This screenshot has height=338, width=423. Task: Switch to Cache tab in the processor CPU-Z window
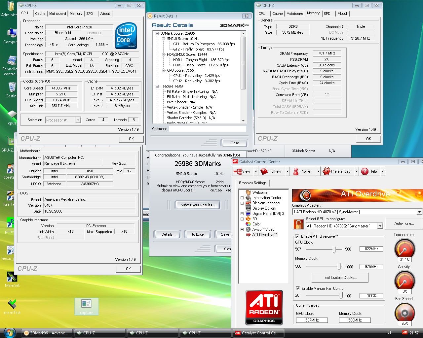(x=40, y=14)
